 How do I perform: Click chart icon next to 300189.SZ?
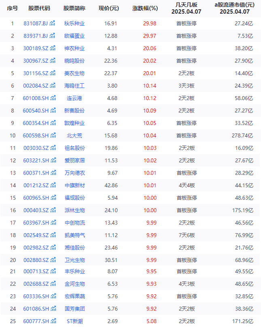53,48
